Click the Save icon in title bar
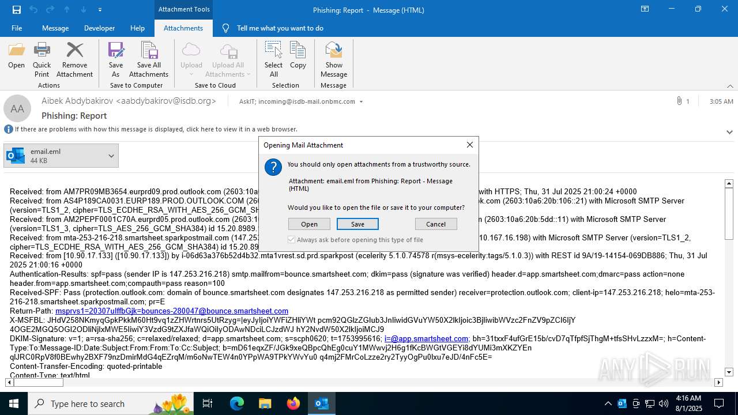The width and height of the screenshot is (738, 415). tap(17, 10)
